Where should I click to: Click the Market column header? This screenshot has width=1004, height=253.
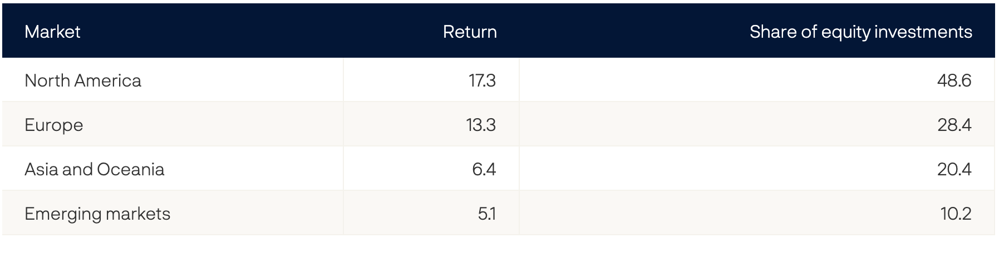[52, 32]
